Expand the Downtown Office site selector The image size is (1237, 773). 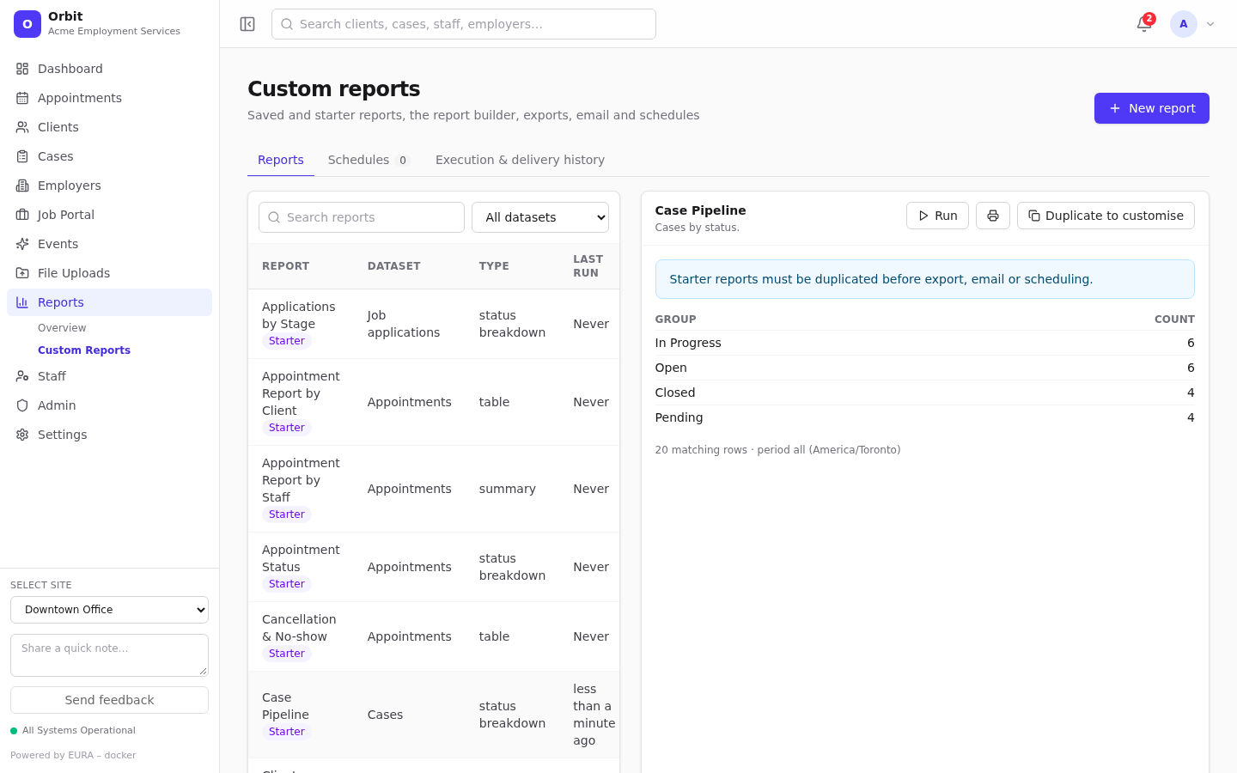(109, 610)
